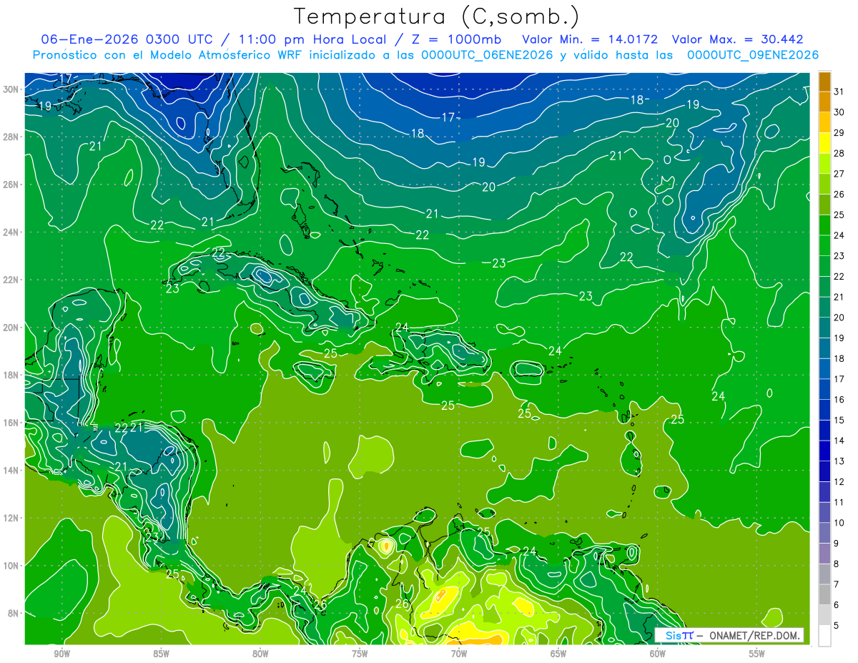Image resolution: width=858 pixels, height=663 pixels.
Task: Click the '11' label on the color scale
Action: (840, 502)
